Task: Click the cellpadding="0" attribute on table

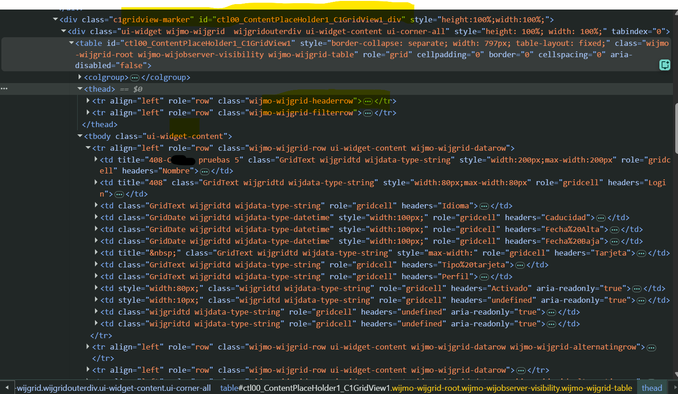Action: (450, 54)
